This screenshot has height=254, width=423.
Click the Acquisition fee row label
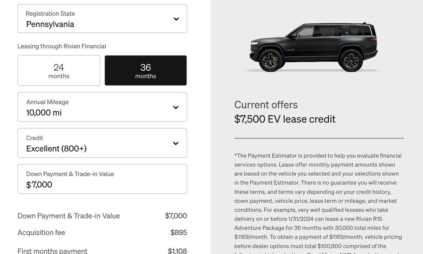(x=41, y=232)
